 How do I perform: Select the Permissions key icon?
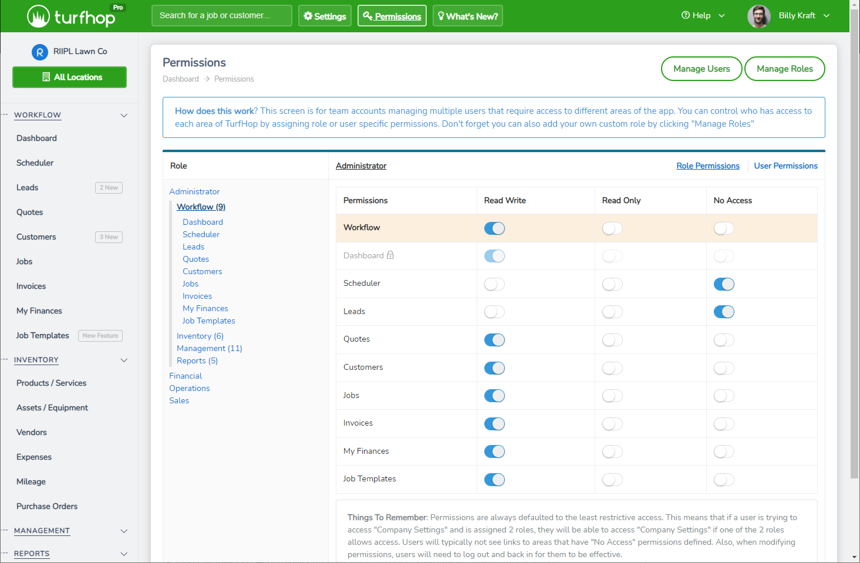pos(367,16)
